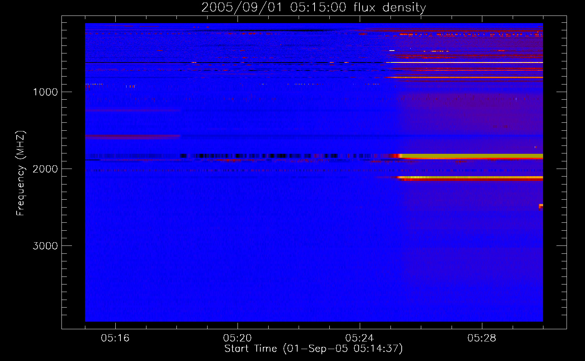This screenshot has width=585, height=361.
Task: Click the 05:28 time tick label
Action: click(482, 338)
